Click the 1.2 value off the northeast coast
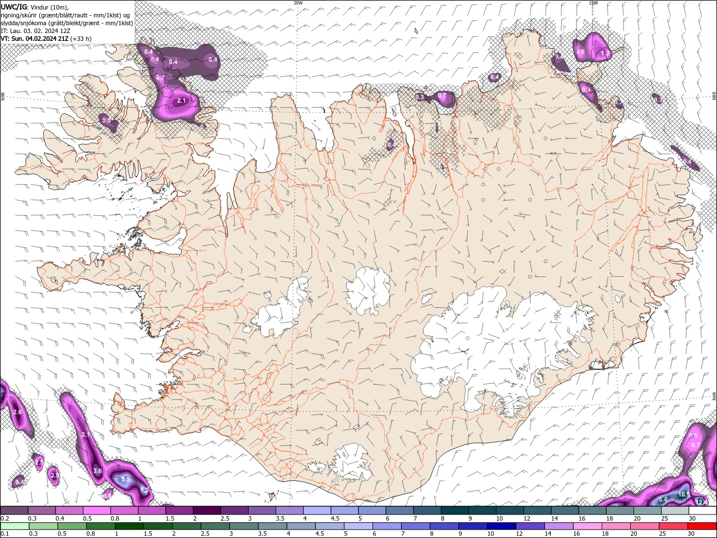Screen dimensions: 717x538 pos(605,54)
